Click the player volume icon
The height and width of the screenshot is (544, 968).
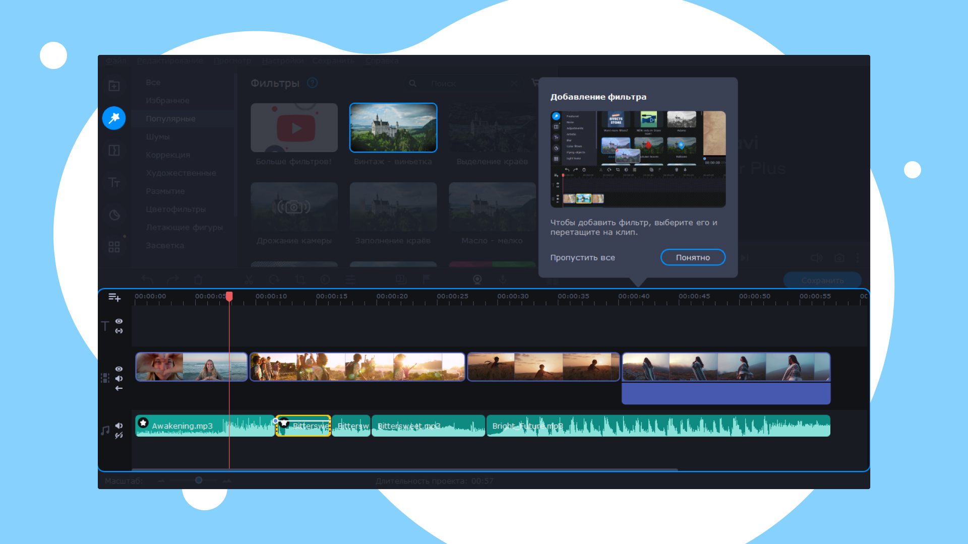tap(816, 258)
